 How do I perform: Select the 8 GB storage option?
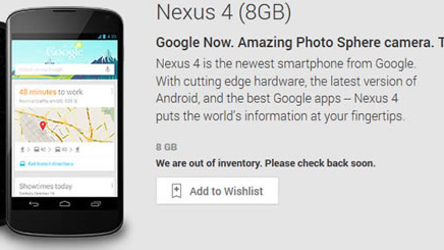167,147
